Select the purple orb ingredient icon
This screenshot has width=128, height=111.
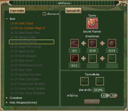(x=74, y=43)
